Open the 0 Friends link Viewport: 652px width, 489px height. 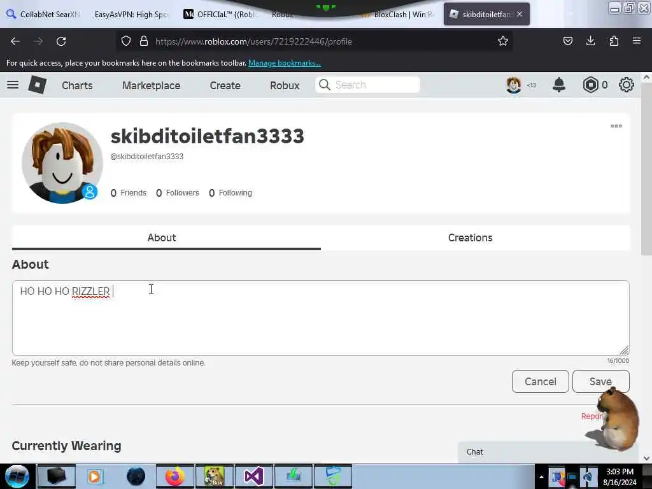click(x=129, y=193)
